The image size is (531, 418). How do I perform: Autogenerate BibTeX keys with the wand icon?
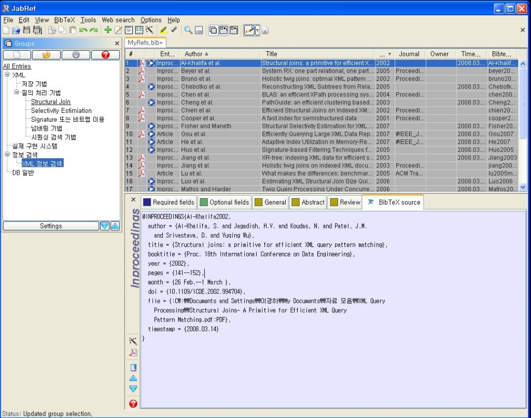pyautogui.click(x=149, y=31)
